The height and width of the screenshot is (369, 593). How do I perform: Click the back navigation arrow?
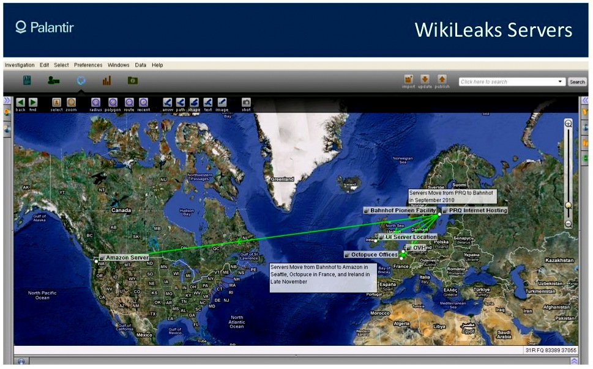click(x=20, y=102)
